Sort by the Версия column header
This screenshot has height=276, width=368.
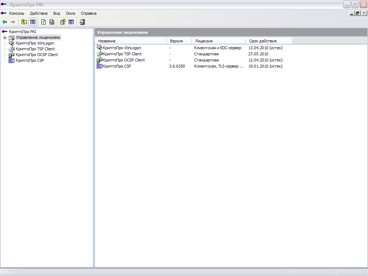(x=179, y=41)
